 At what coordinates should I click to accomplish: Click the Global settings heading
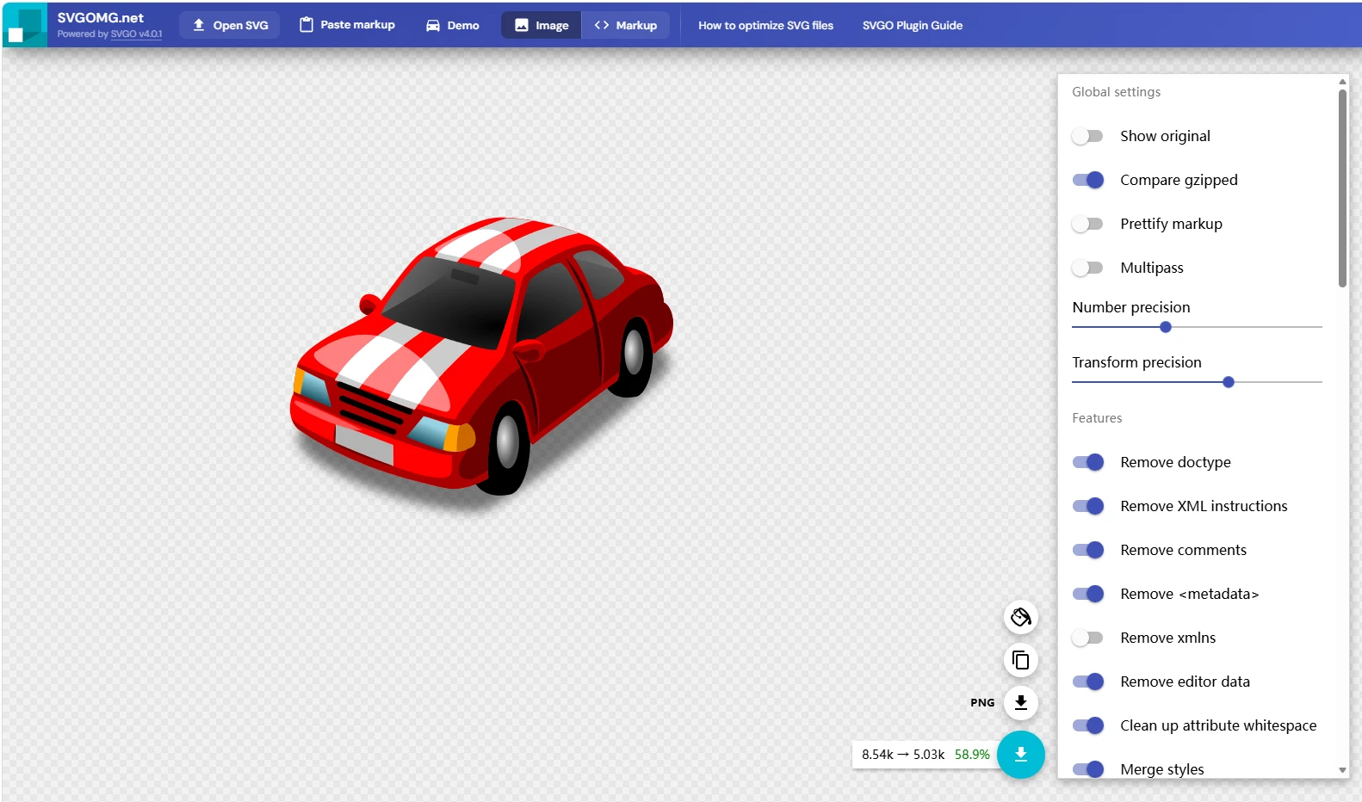[x=1116, y=92]
